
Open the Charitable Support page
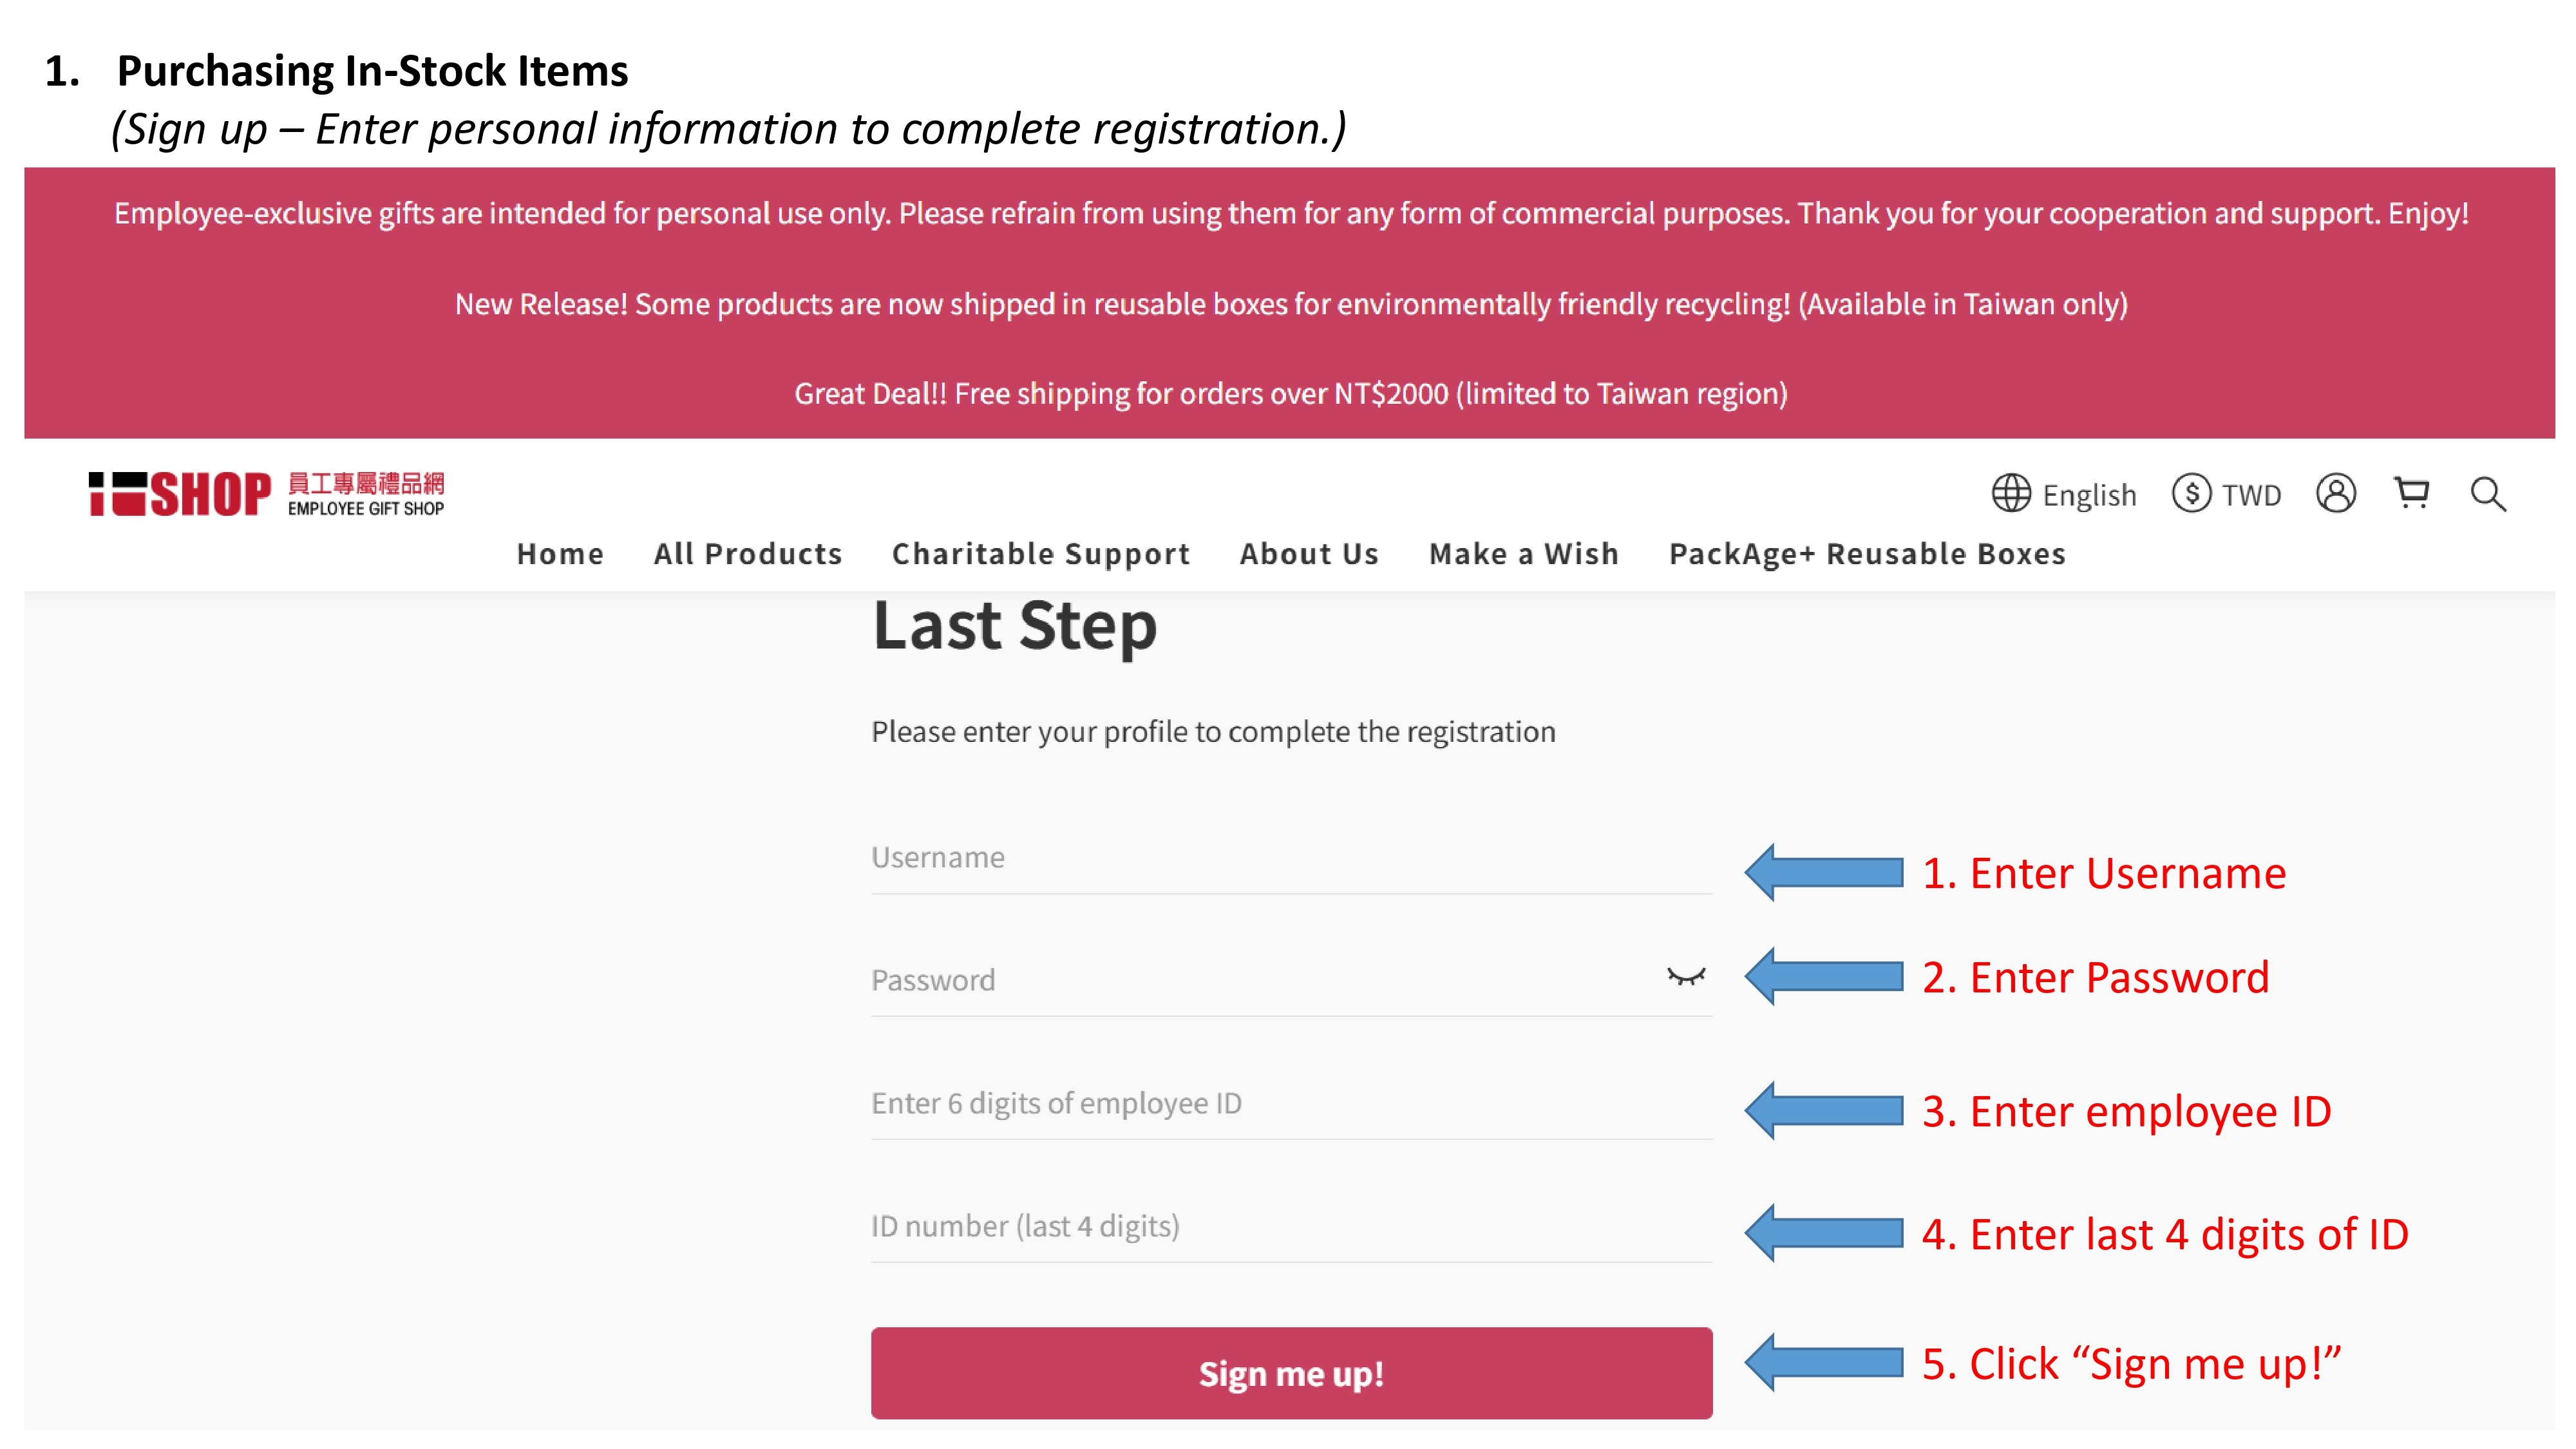pyautogui.click(x=1041, y=553)
